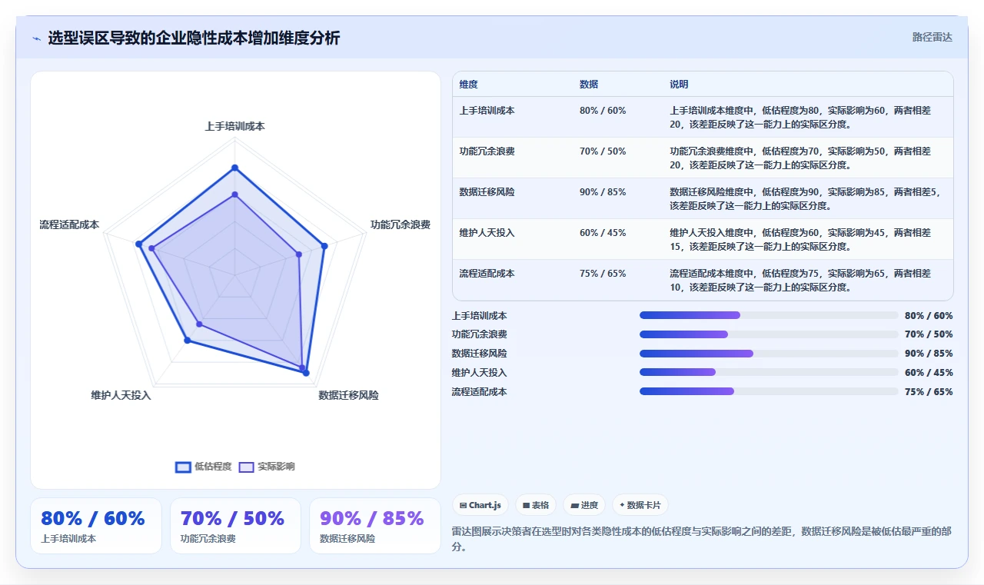
Task: Click the 流程适配成本 progress bar
Action: [769, 391]
